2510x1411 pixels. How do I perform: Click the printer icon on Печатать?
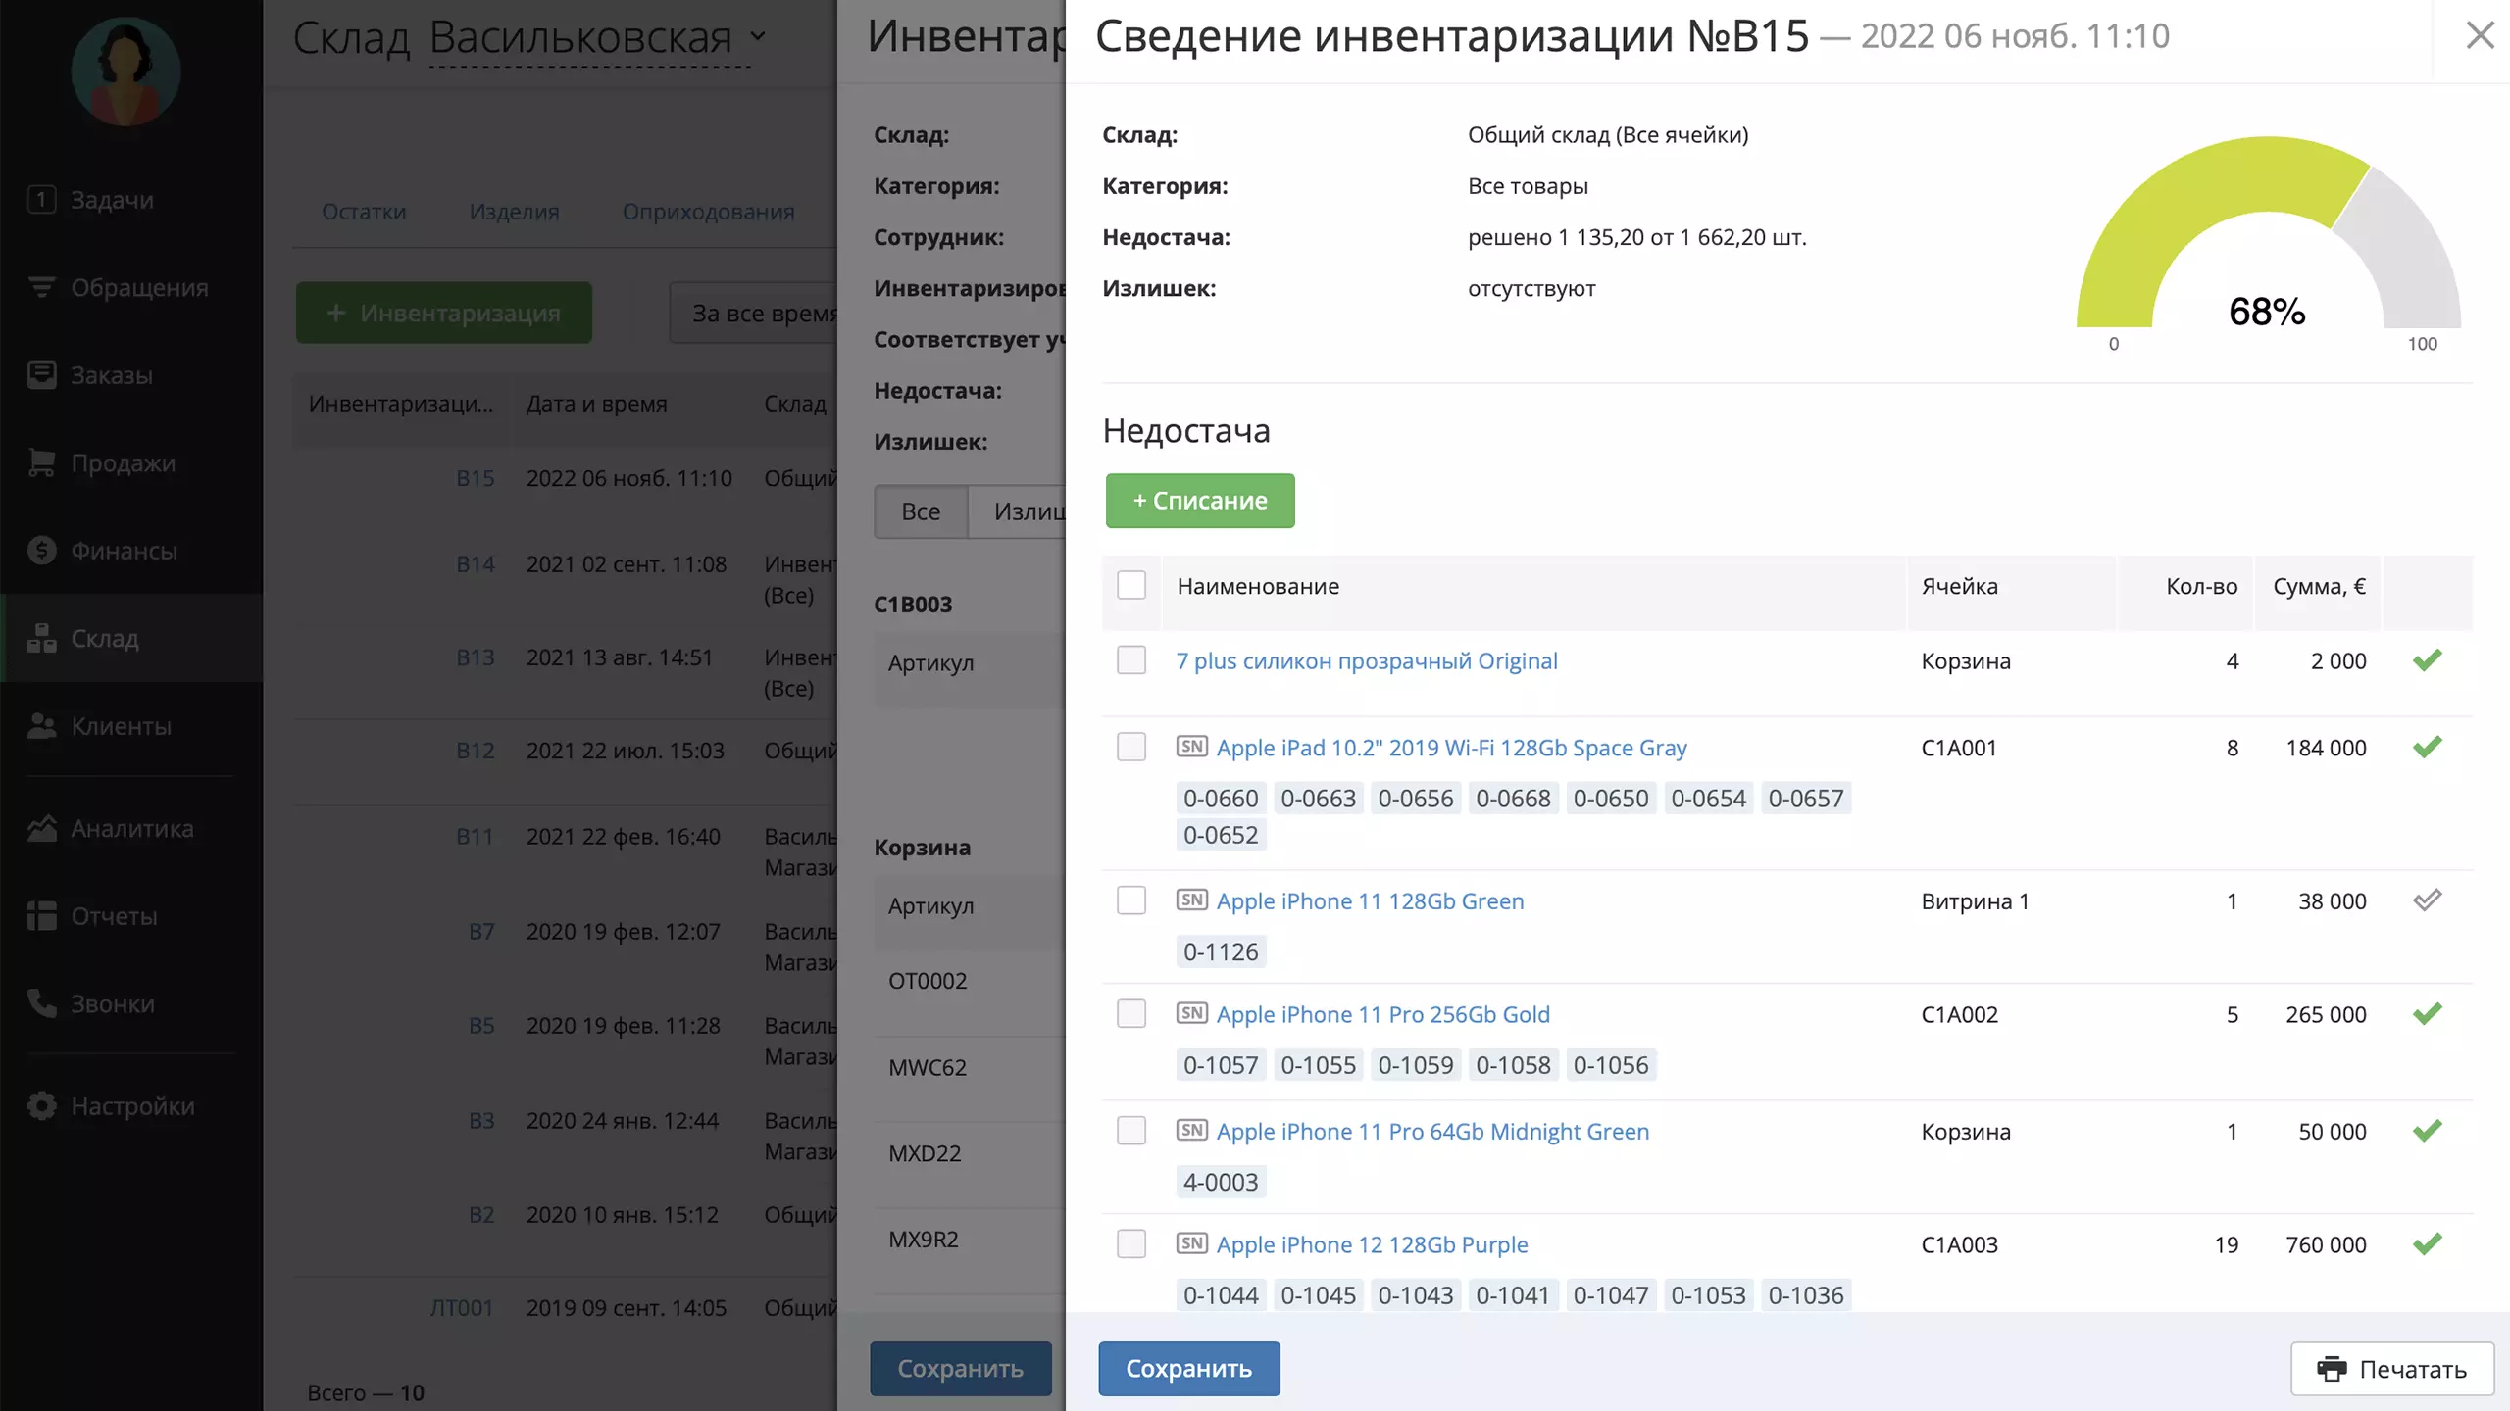(2332, 1369)
